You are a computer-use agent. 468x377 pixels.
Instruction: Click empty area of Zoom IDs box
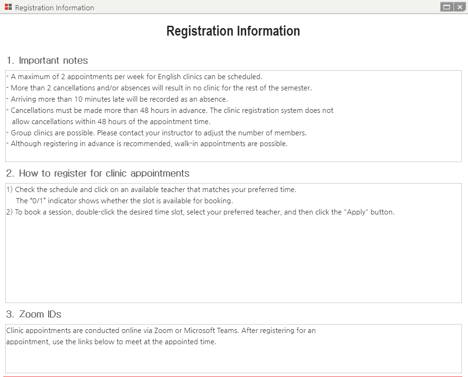tap(234, 360)
